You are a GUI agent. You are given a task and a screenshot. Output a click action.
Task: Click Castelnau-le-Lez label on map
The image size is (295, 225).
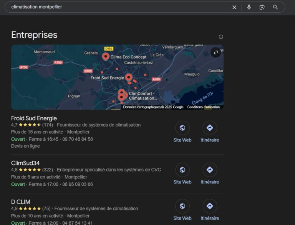(x=138, y=63)
